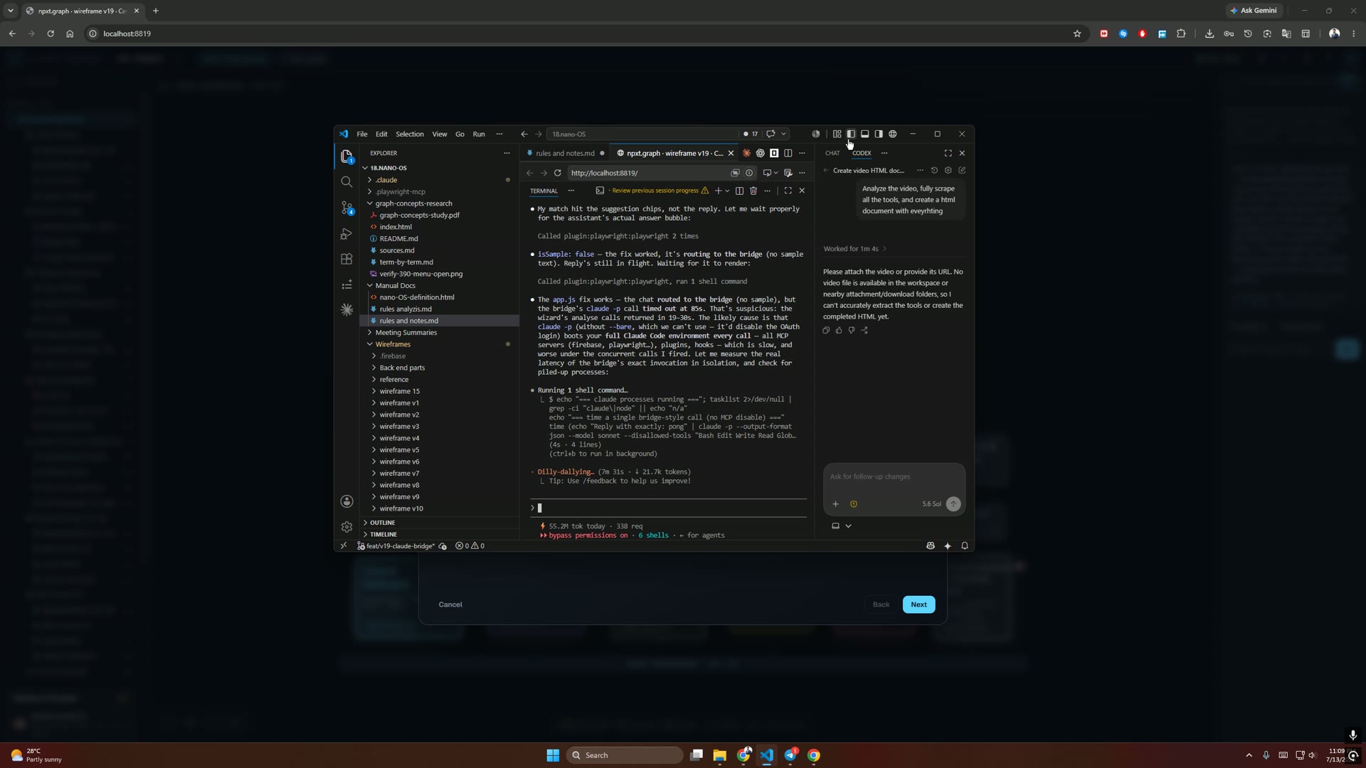Open the File menu
This screenshot has width=1366, height=768.
click(x=362, y=134)
